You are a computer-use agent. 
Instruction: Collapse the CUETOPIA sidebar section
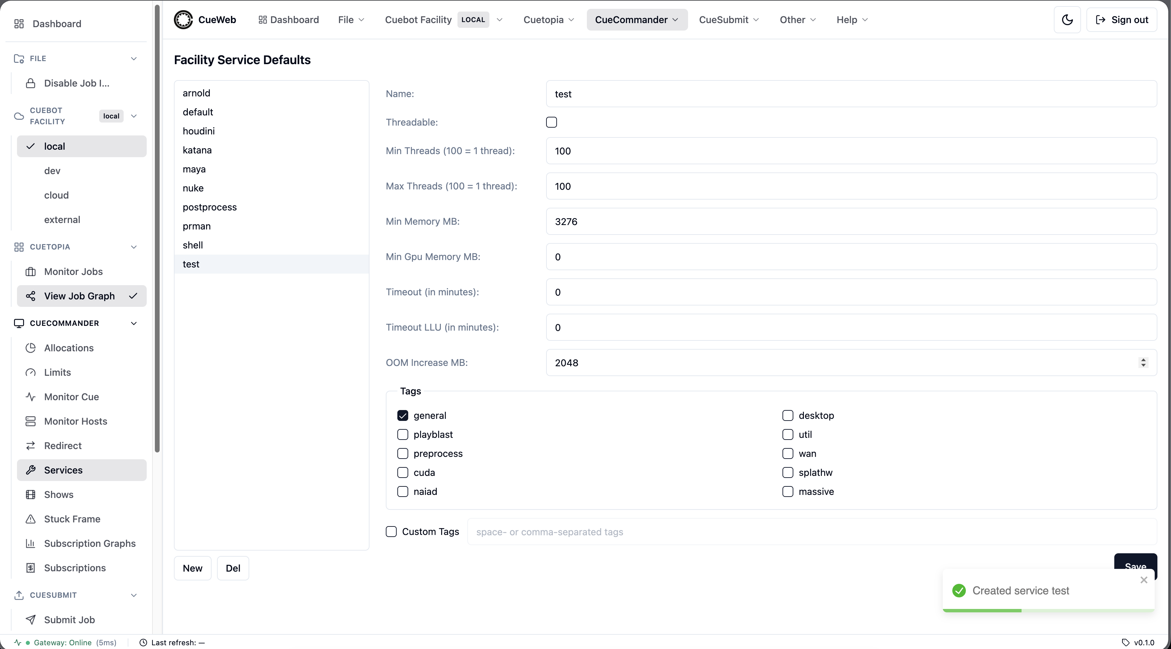tap(134, 247)
